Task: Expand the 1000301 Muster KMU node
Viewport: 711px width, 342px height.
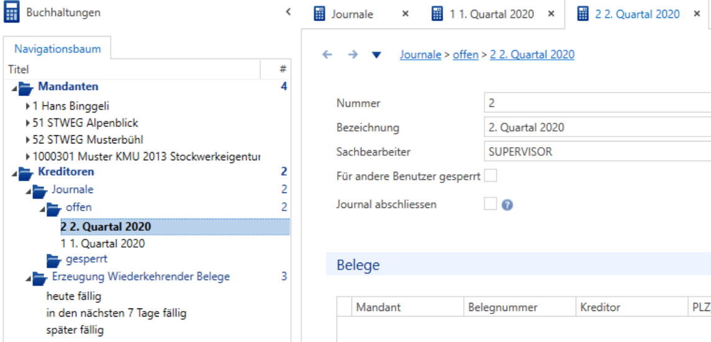Action: point(29,157)
